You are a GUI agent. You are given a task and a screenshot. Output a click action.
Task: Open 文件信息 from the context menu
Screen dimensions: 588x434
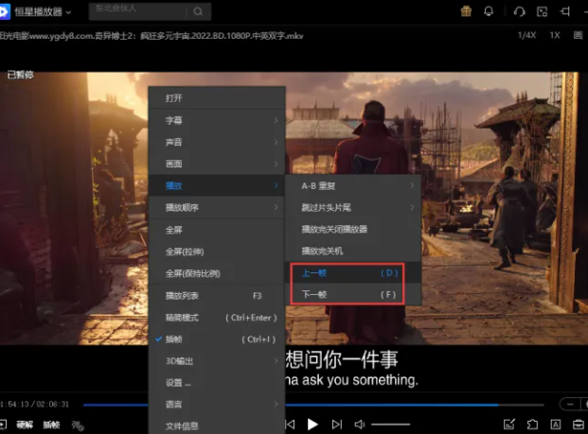pyautogui.click(x=217, y=425)
